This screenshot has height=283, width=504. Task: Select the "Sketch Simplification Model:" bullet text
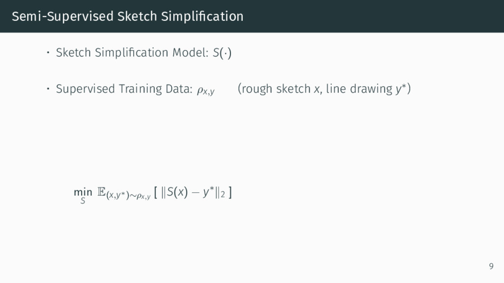click(132, 53)
